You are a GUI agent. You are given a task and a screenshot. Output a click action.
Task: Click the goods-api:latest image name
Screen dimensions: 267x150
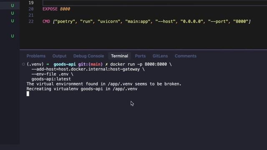[51, 79]
